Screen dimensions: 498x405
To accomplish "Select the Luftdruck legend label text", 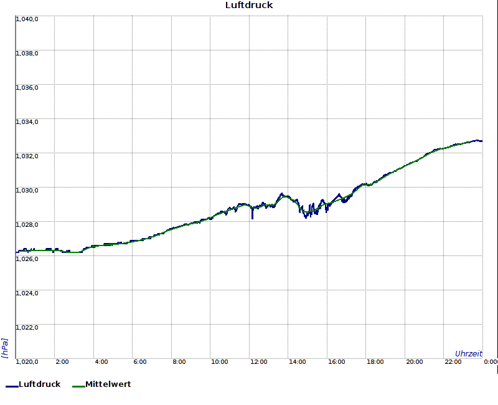I will click(40, 384).
